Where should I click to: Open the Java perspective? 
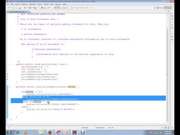click(x=160, y=8)
